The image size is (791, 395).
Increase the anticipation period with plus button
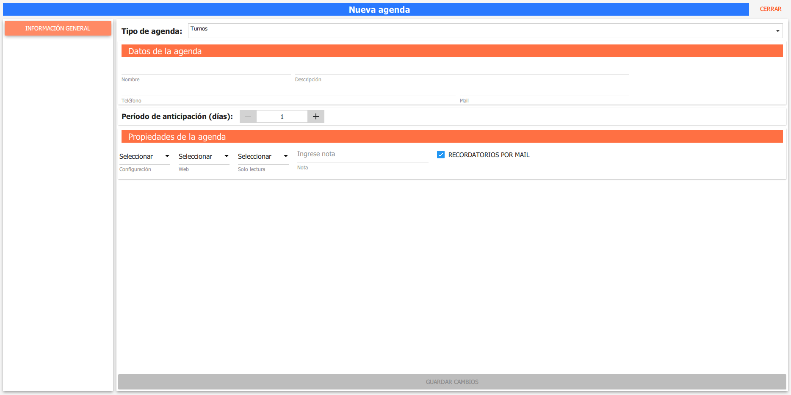click(316, 116)
